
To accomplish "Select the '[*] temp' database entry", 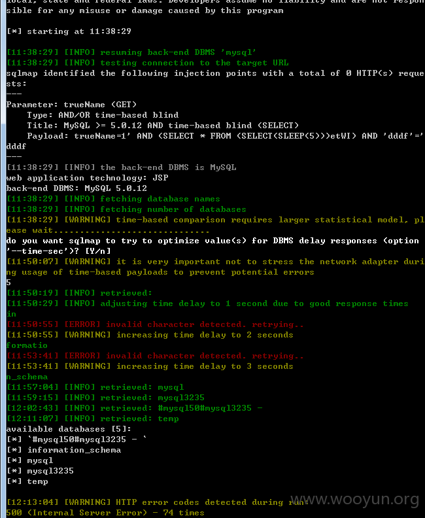I will tap(27, 481).
